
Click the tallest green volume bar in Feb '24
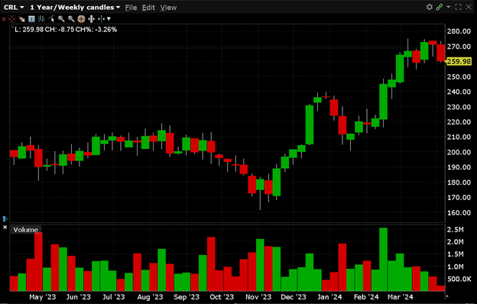tap(383, 259)
